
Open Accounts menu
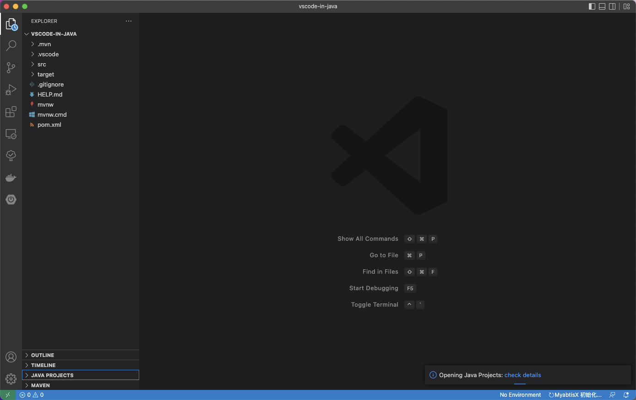(11, 357)
